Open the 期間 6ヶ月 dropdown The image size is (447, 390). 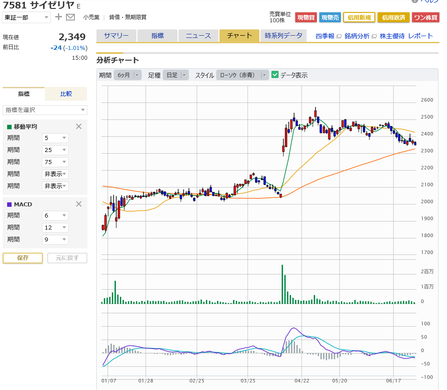(x=127, y=75)
